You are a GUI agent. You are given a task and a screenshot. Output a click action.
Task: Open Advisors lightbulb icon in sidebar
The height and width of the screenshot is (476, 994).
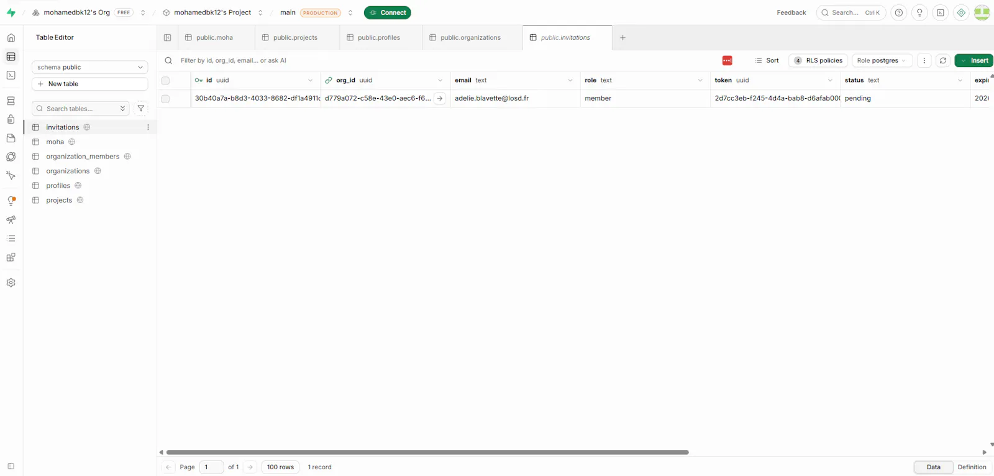click(11, 201)
